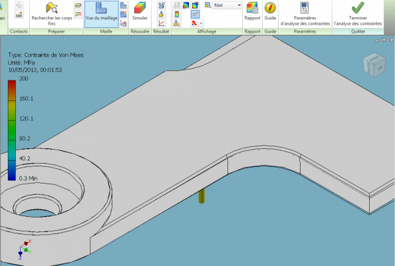Toggle probe labels visibility icon

pyautogui.click(x=177, y=23)
